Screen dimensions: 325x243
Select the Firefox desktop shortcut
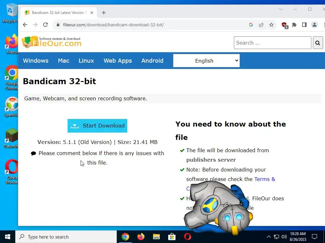pyautogui.click(x=12, y=44)
